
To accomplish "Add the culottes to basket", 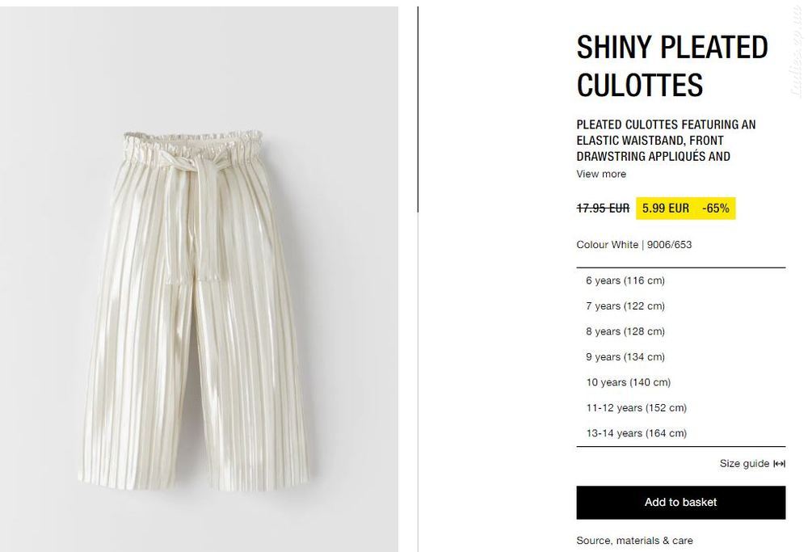I will (680, 503).
